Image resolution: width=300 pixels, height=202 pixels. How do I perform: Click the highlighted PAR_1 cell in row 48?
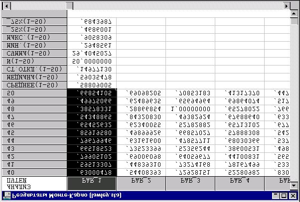pyautogui.click(x=92, y=109)
